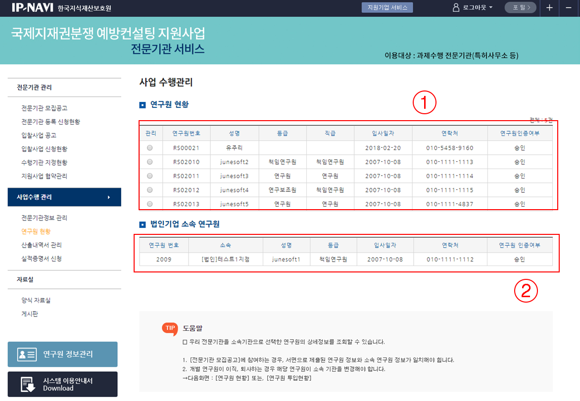Expand the 포털 selector
Screen dimensions: 580x401
click(520, 8)
